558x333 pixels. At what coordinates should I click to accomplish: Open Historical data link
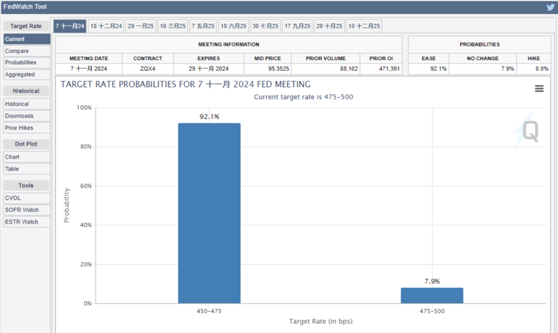[27, 104]
